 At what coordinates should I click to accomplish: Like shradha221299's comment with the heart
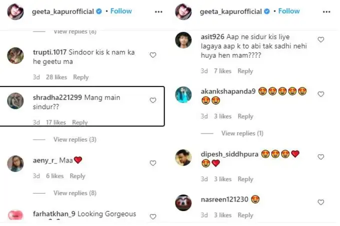[x=153, y=100]
